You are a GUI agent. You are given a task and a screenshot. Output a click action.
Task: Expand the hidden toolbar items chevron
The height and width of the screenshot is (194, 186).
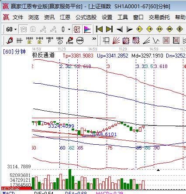94,39
